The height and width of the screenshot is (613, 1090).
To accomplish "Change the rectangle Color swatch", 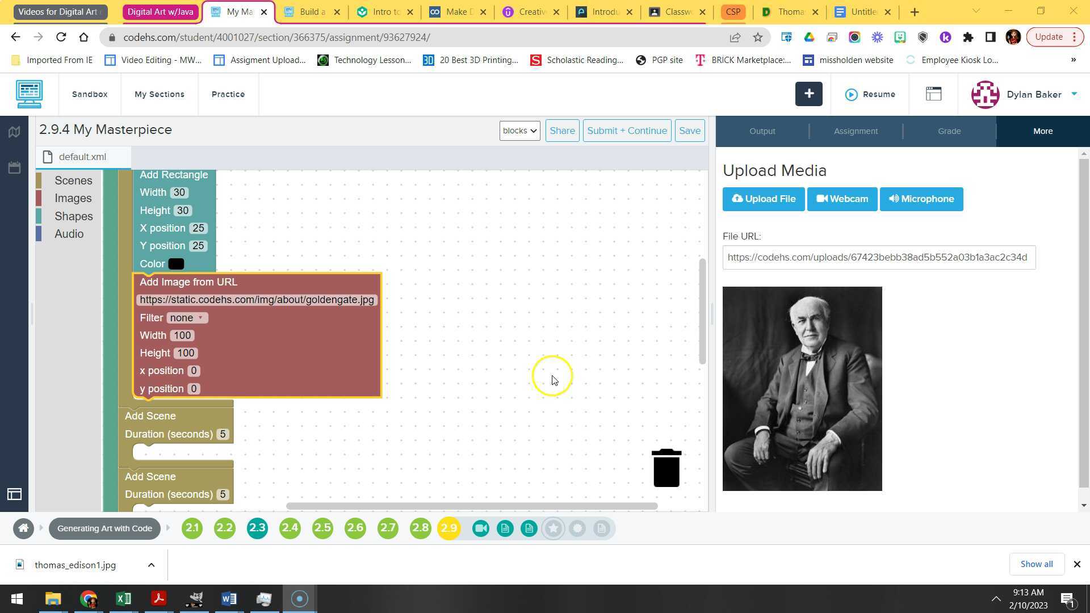I will 176,263.
